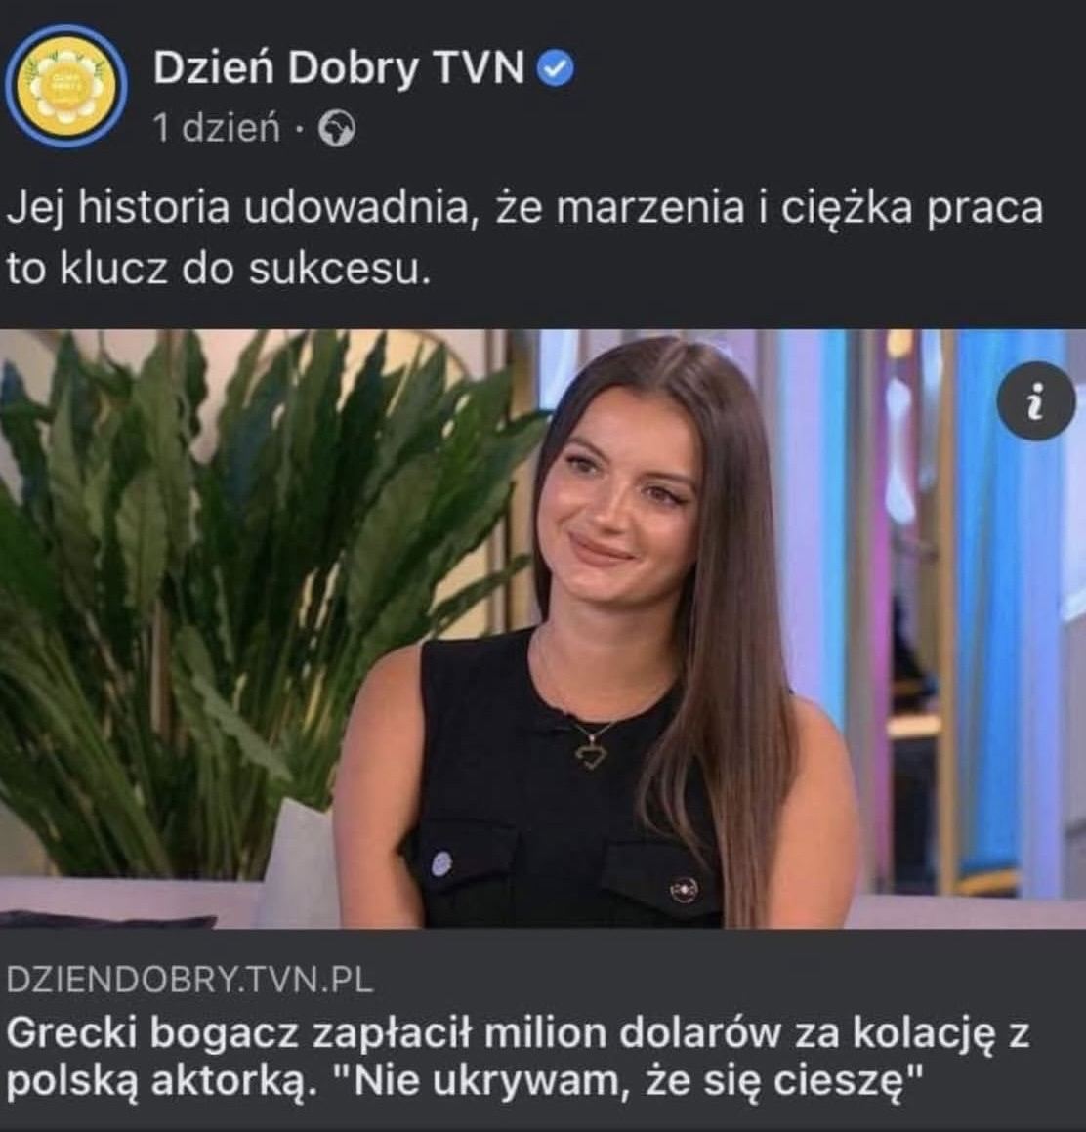The height and width of the screenshot is (1132, 1086).
Task: Click caption text "to klucz do sukcesu."
Action: tap(219, 270)
